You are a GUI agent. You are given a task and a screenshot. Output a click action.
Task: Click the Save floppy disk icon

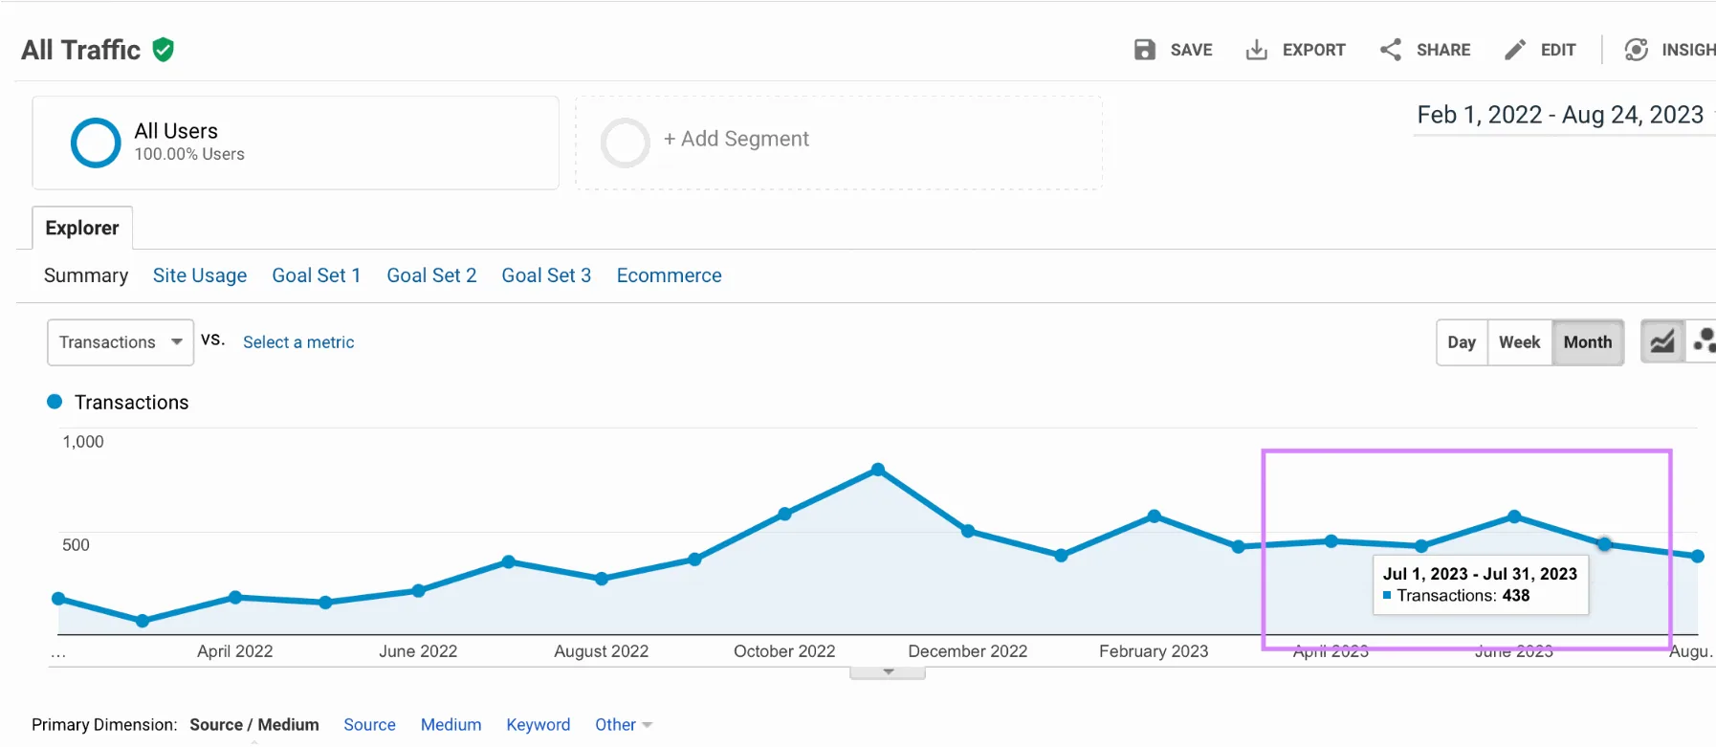pyautogui.click(x=1144, y=50)
